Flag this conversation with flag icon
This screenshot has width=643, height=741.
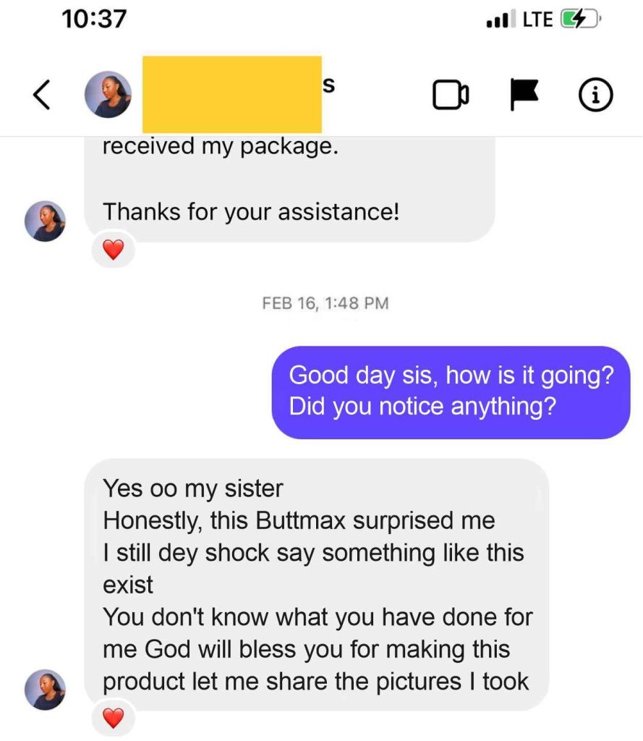[524, 95]
